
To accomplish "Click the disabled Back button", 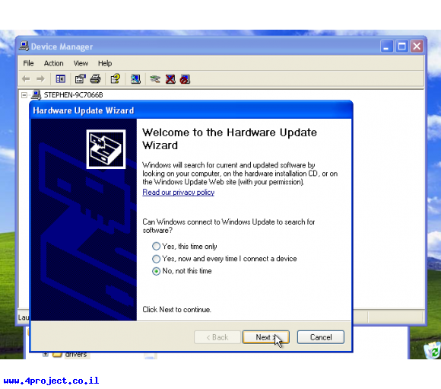I will [x=217, y=337].
